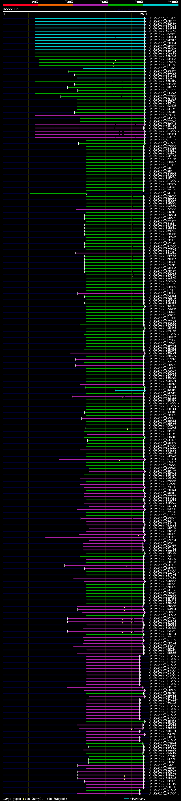The width and height of the screenshot is (181, 801).
Task: Select the AV777305 query sequence label
Action: (10, 9)
